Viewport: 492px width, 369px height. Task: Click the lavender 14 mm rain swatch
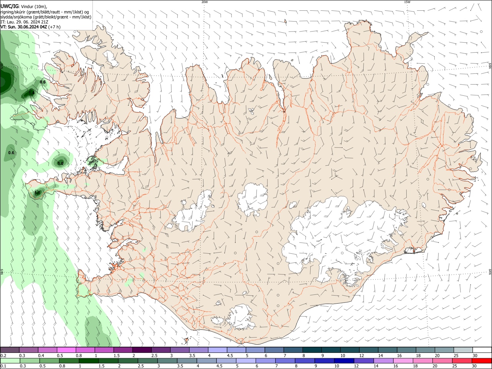(x=383, y=361)
